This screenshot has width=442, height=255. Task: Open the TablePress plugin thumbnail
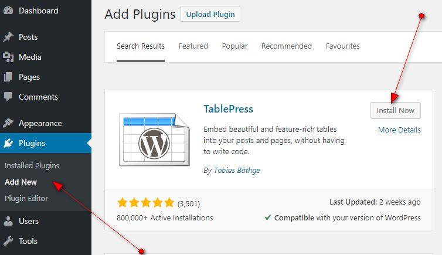coord(154,140)
